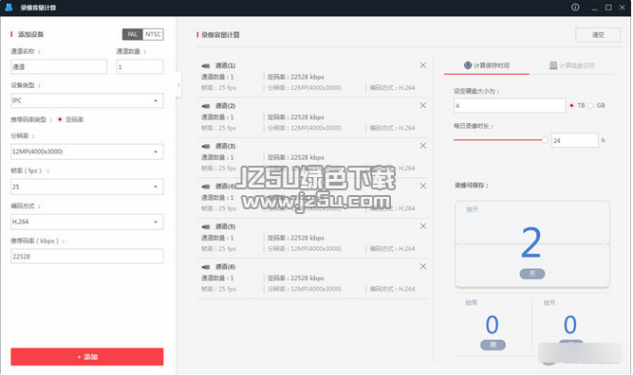
Task: Click the 天 pill under the days value
Action: [532, 274]
